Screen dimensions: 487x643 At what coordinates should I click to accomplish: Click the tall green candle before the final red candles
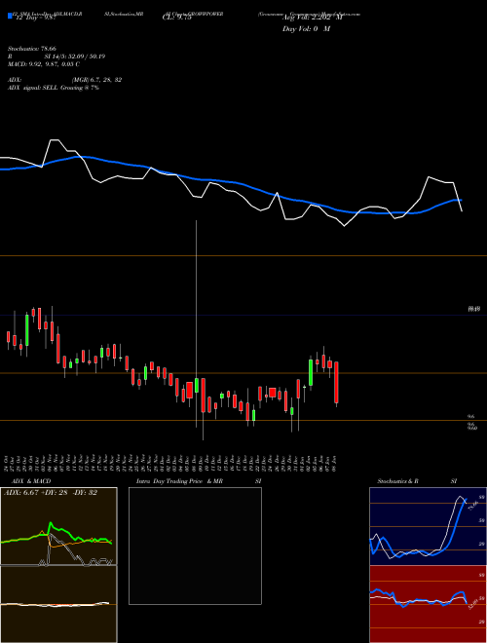(311, 373)
